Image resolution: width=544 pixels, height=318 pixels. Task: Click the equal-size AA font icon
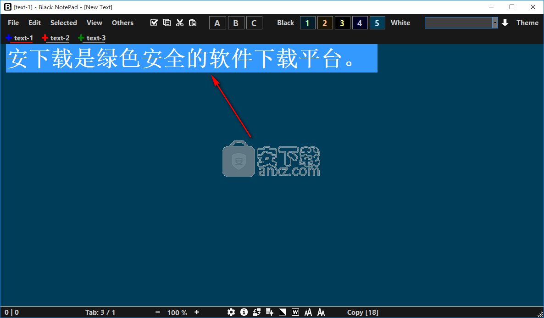[x=308, y=312]
